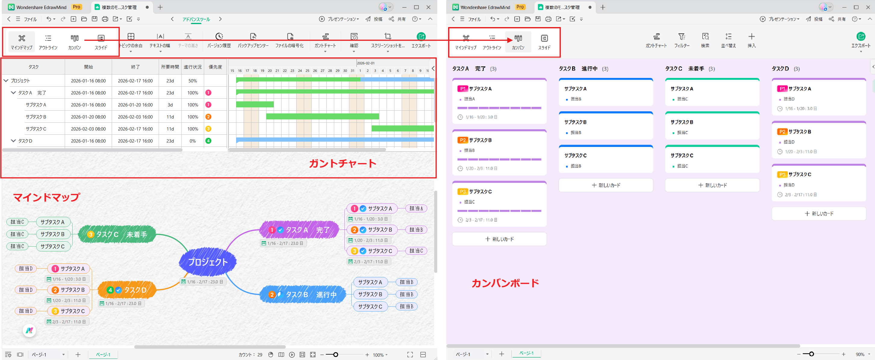This screenshot has width=875, height=360.
Task: Collapse the プロジェクト row in the Gantt table
Action: [5, 80]
